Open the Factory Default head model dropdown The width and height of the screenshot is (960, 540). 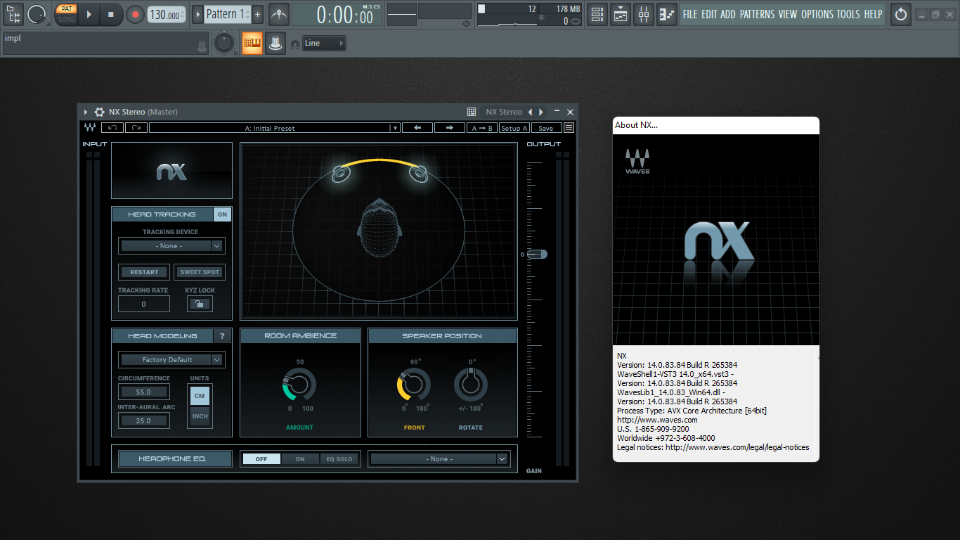click(171, 360)
